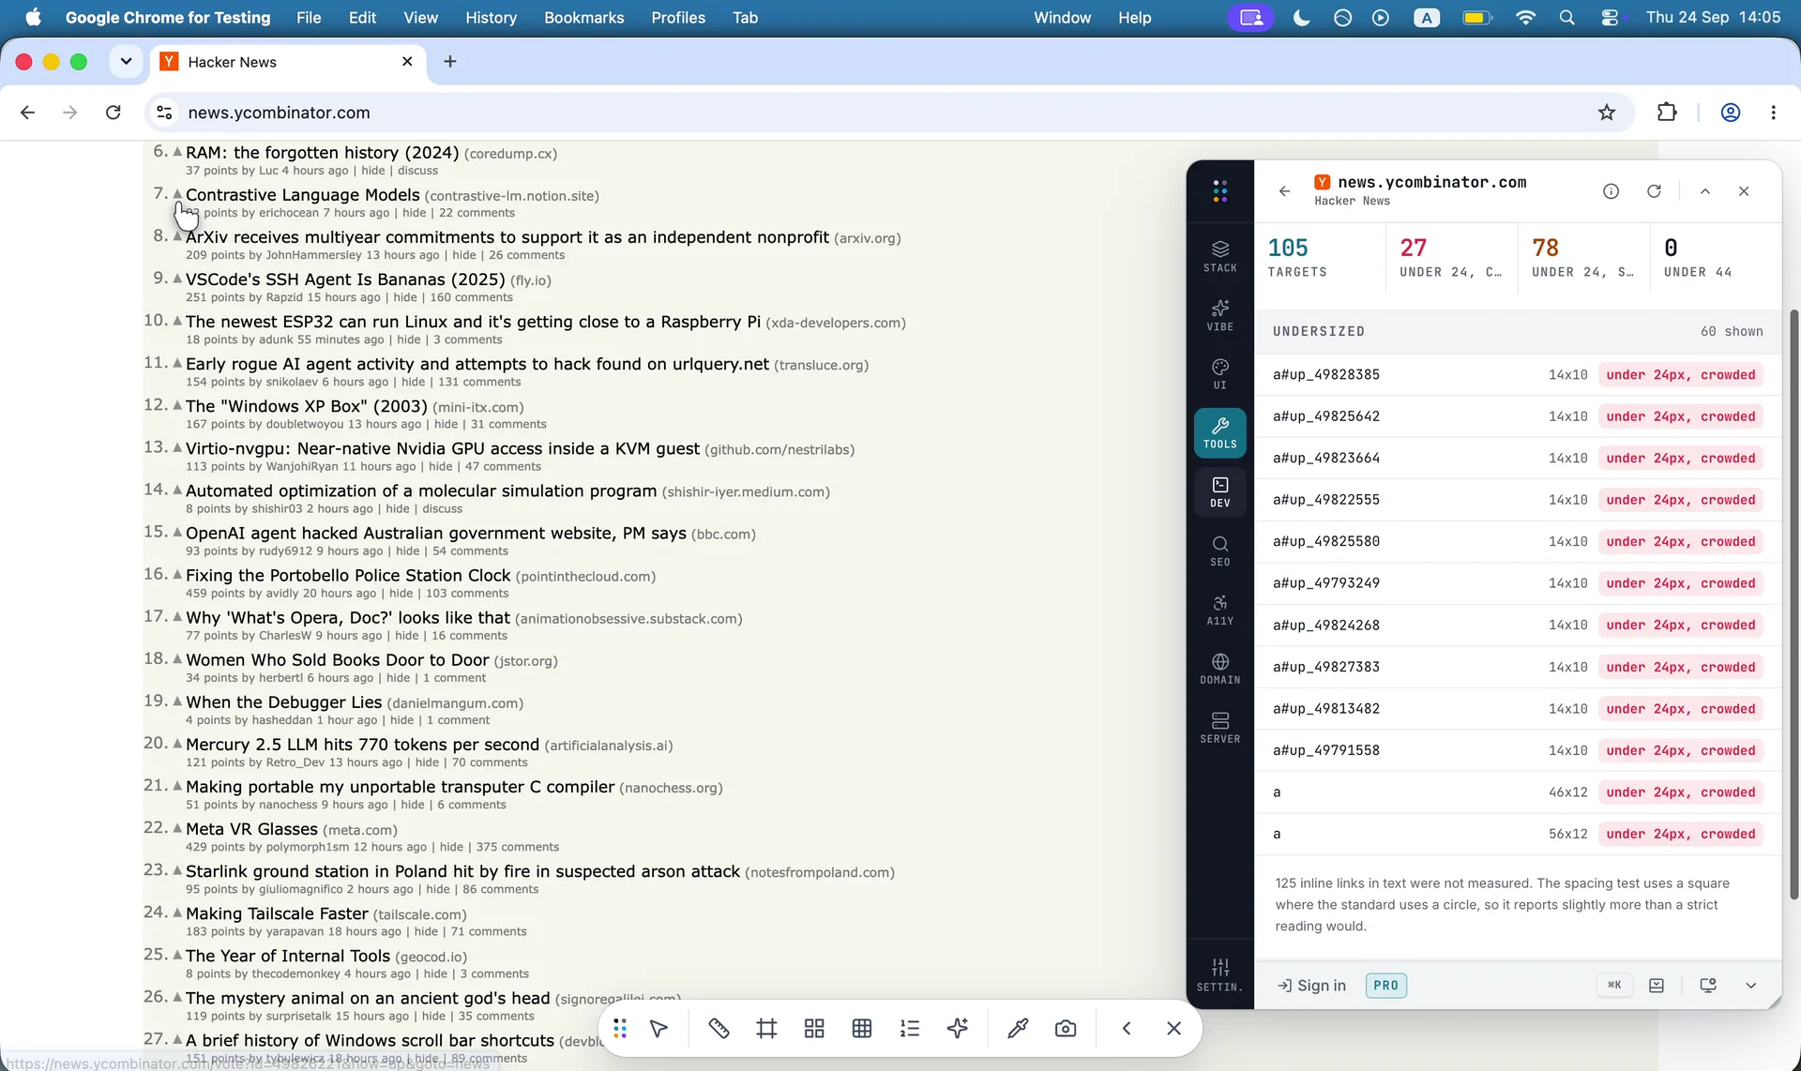Filter by the 27 under 24 stat card
Viewport: 1801px width, 1071px height.
point(1451,258)
